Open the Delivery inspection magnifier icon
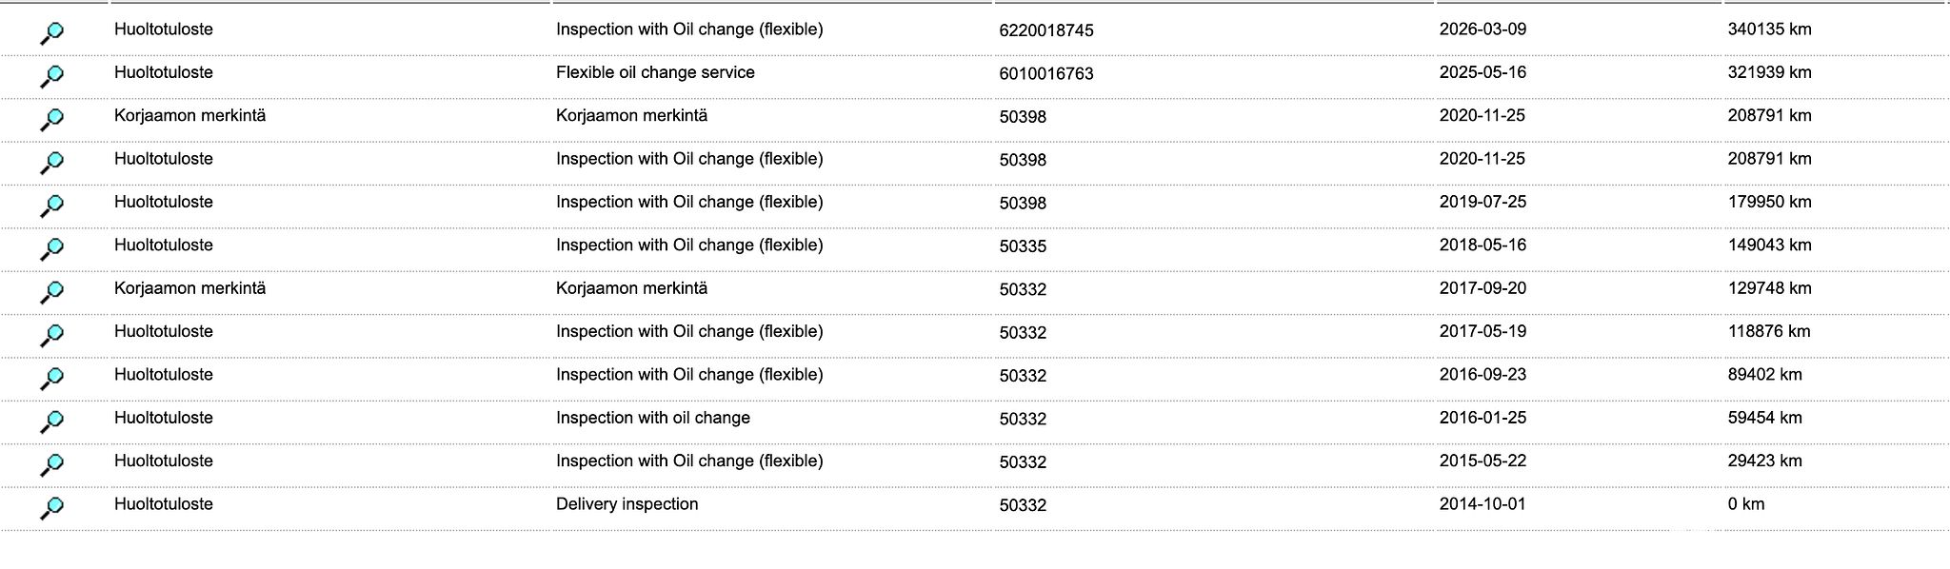This screenshot has width=1950, height=569. tap(52, 508)
